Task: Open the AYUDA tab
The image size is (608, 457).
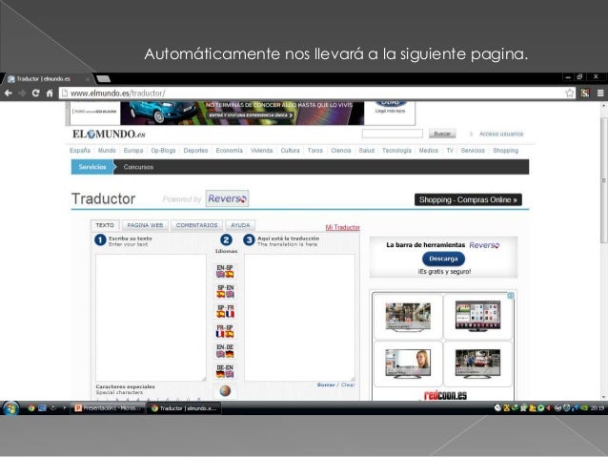Action: 240,225
